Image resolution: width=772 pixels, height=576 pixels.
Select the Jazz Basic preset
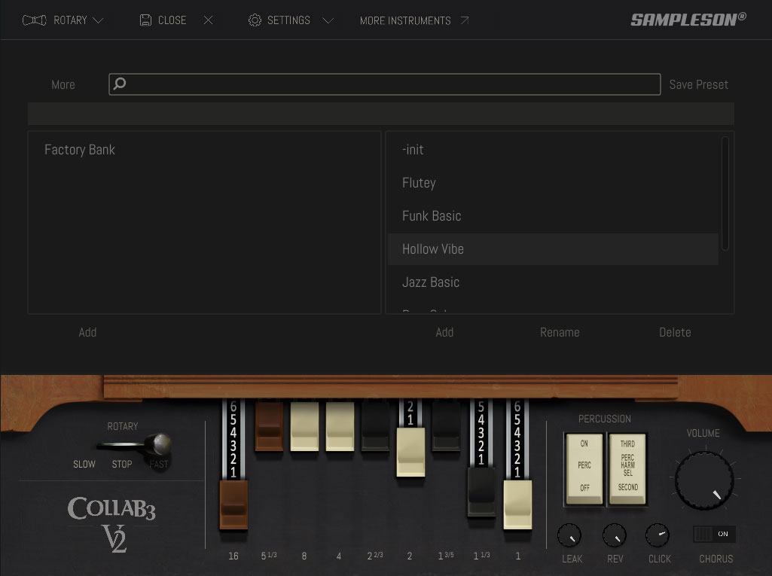pos(553,282)
